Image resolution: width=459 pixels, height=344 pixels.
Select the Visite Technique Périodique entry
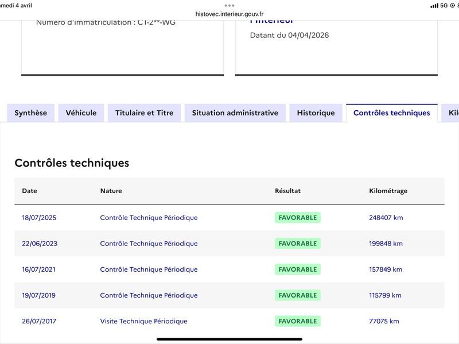[143, 321]
